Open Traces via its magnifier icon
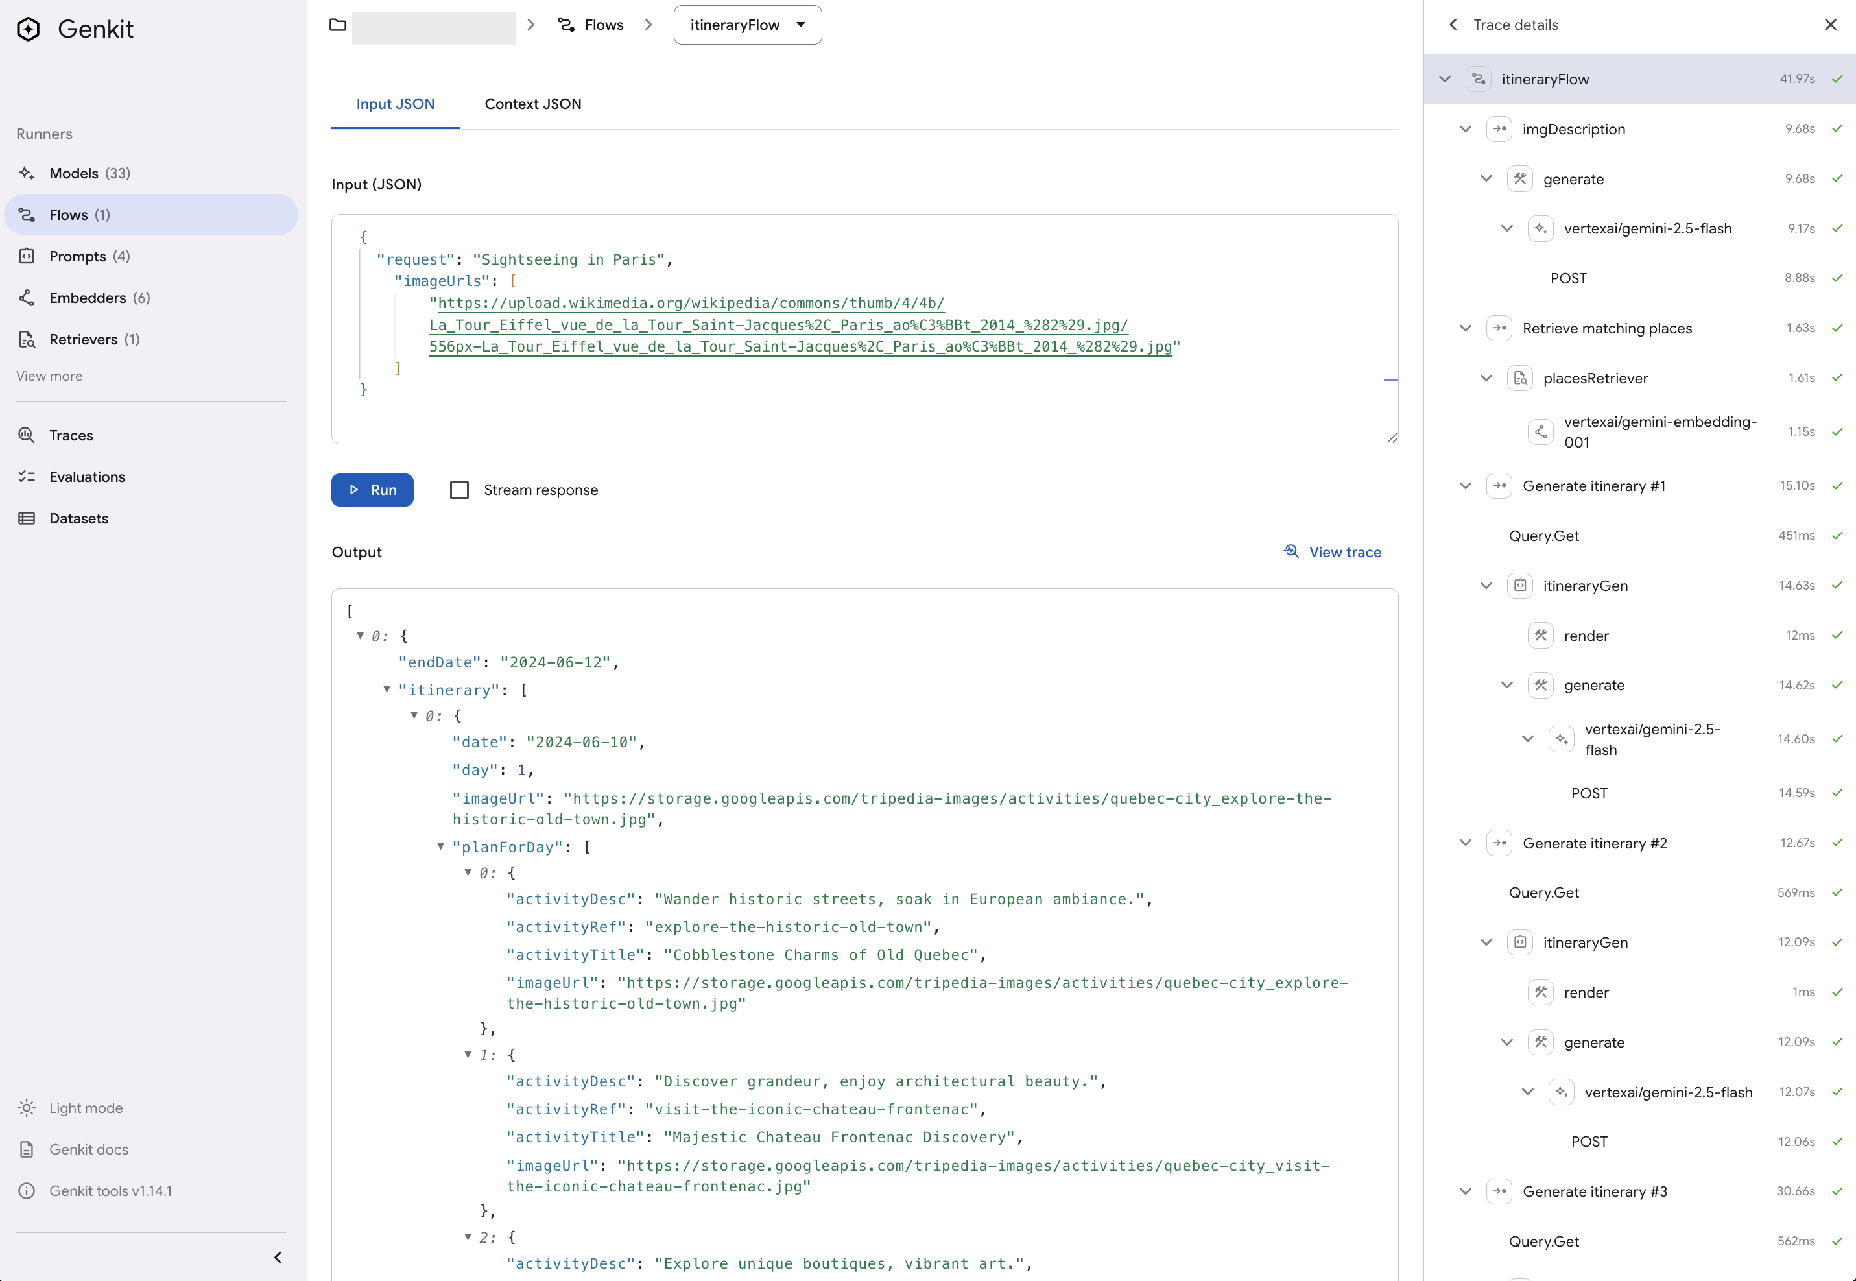Screen dimensions: 1856x1281 27,435
